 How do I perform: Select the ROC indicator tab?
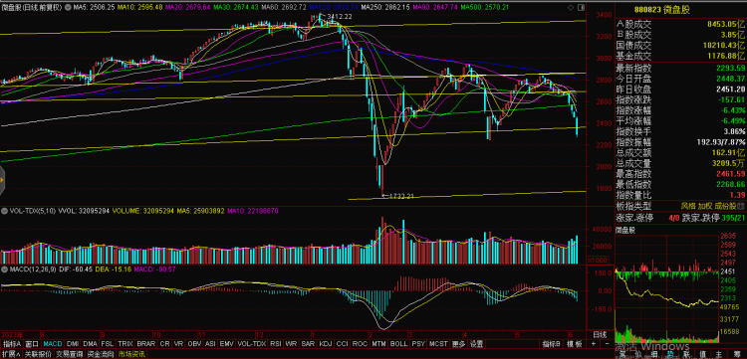[x=360, y=343]
